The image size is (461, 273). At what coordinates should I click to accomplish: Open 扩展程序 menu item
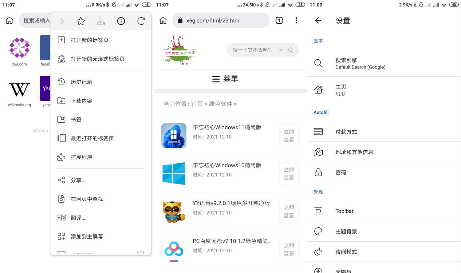pyautogui.click(x=81, y=157)
